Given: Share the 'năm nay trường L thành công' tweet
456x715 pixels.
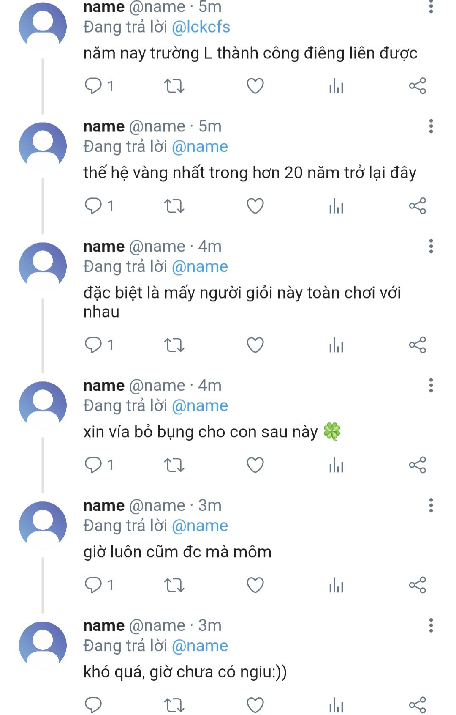Looking at the screenshot, I should click(x=417, y=86).
